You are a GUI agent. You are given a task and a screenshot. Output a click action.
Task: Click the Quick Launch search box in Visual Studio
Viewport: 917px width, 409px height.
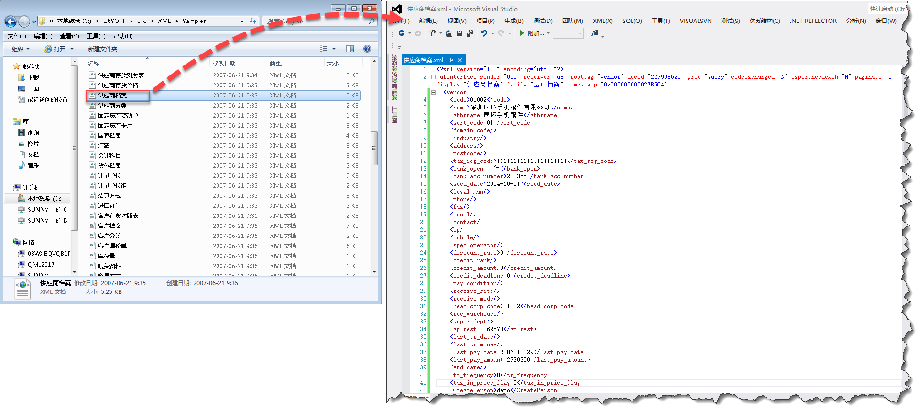pyautogui.click(x=888, y=9)
